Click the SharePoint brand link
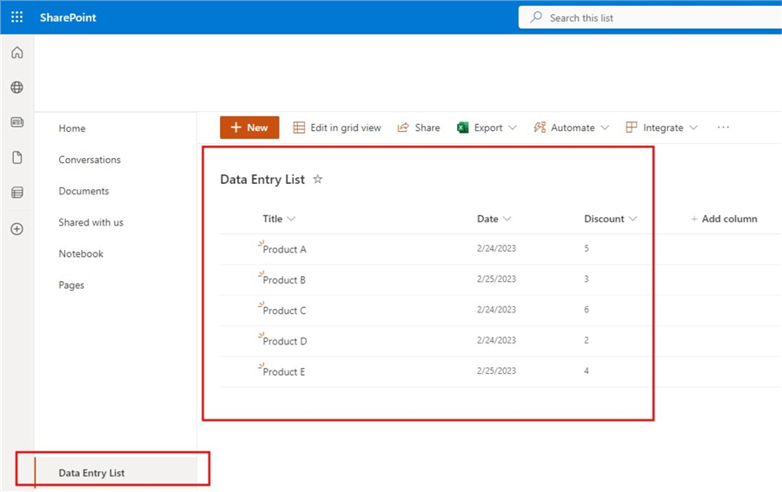The width and height of the screenshot is (782, 492). 68,17
